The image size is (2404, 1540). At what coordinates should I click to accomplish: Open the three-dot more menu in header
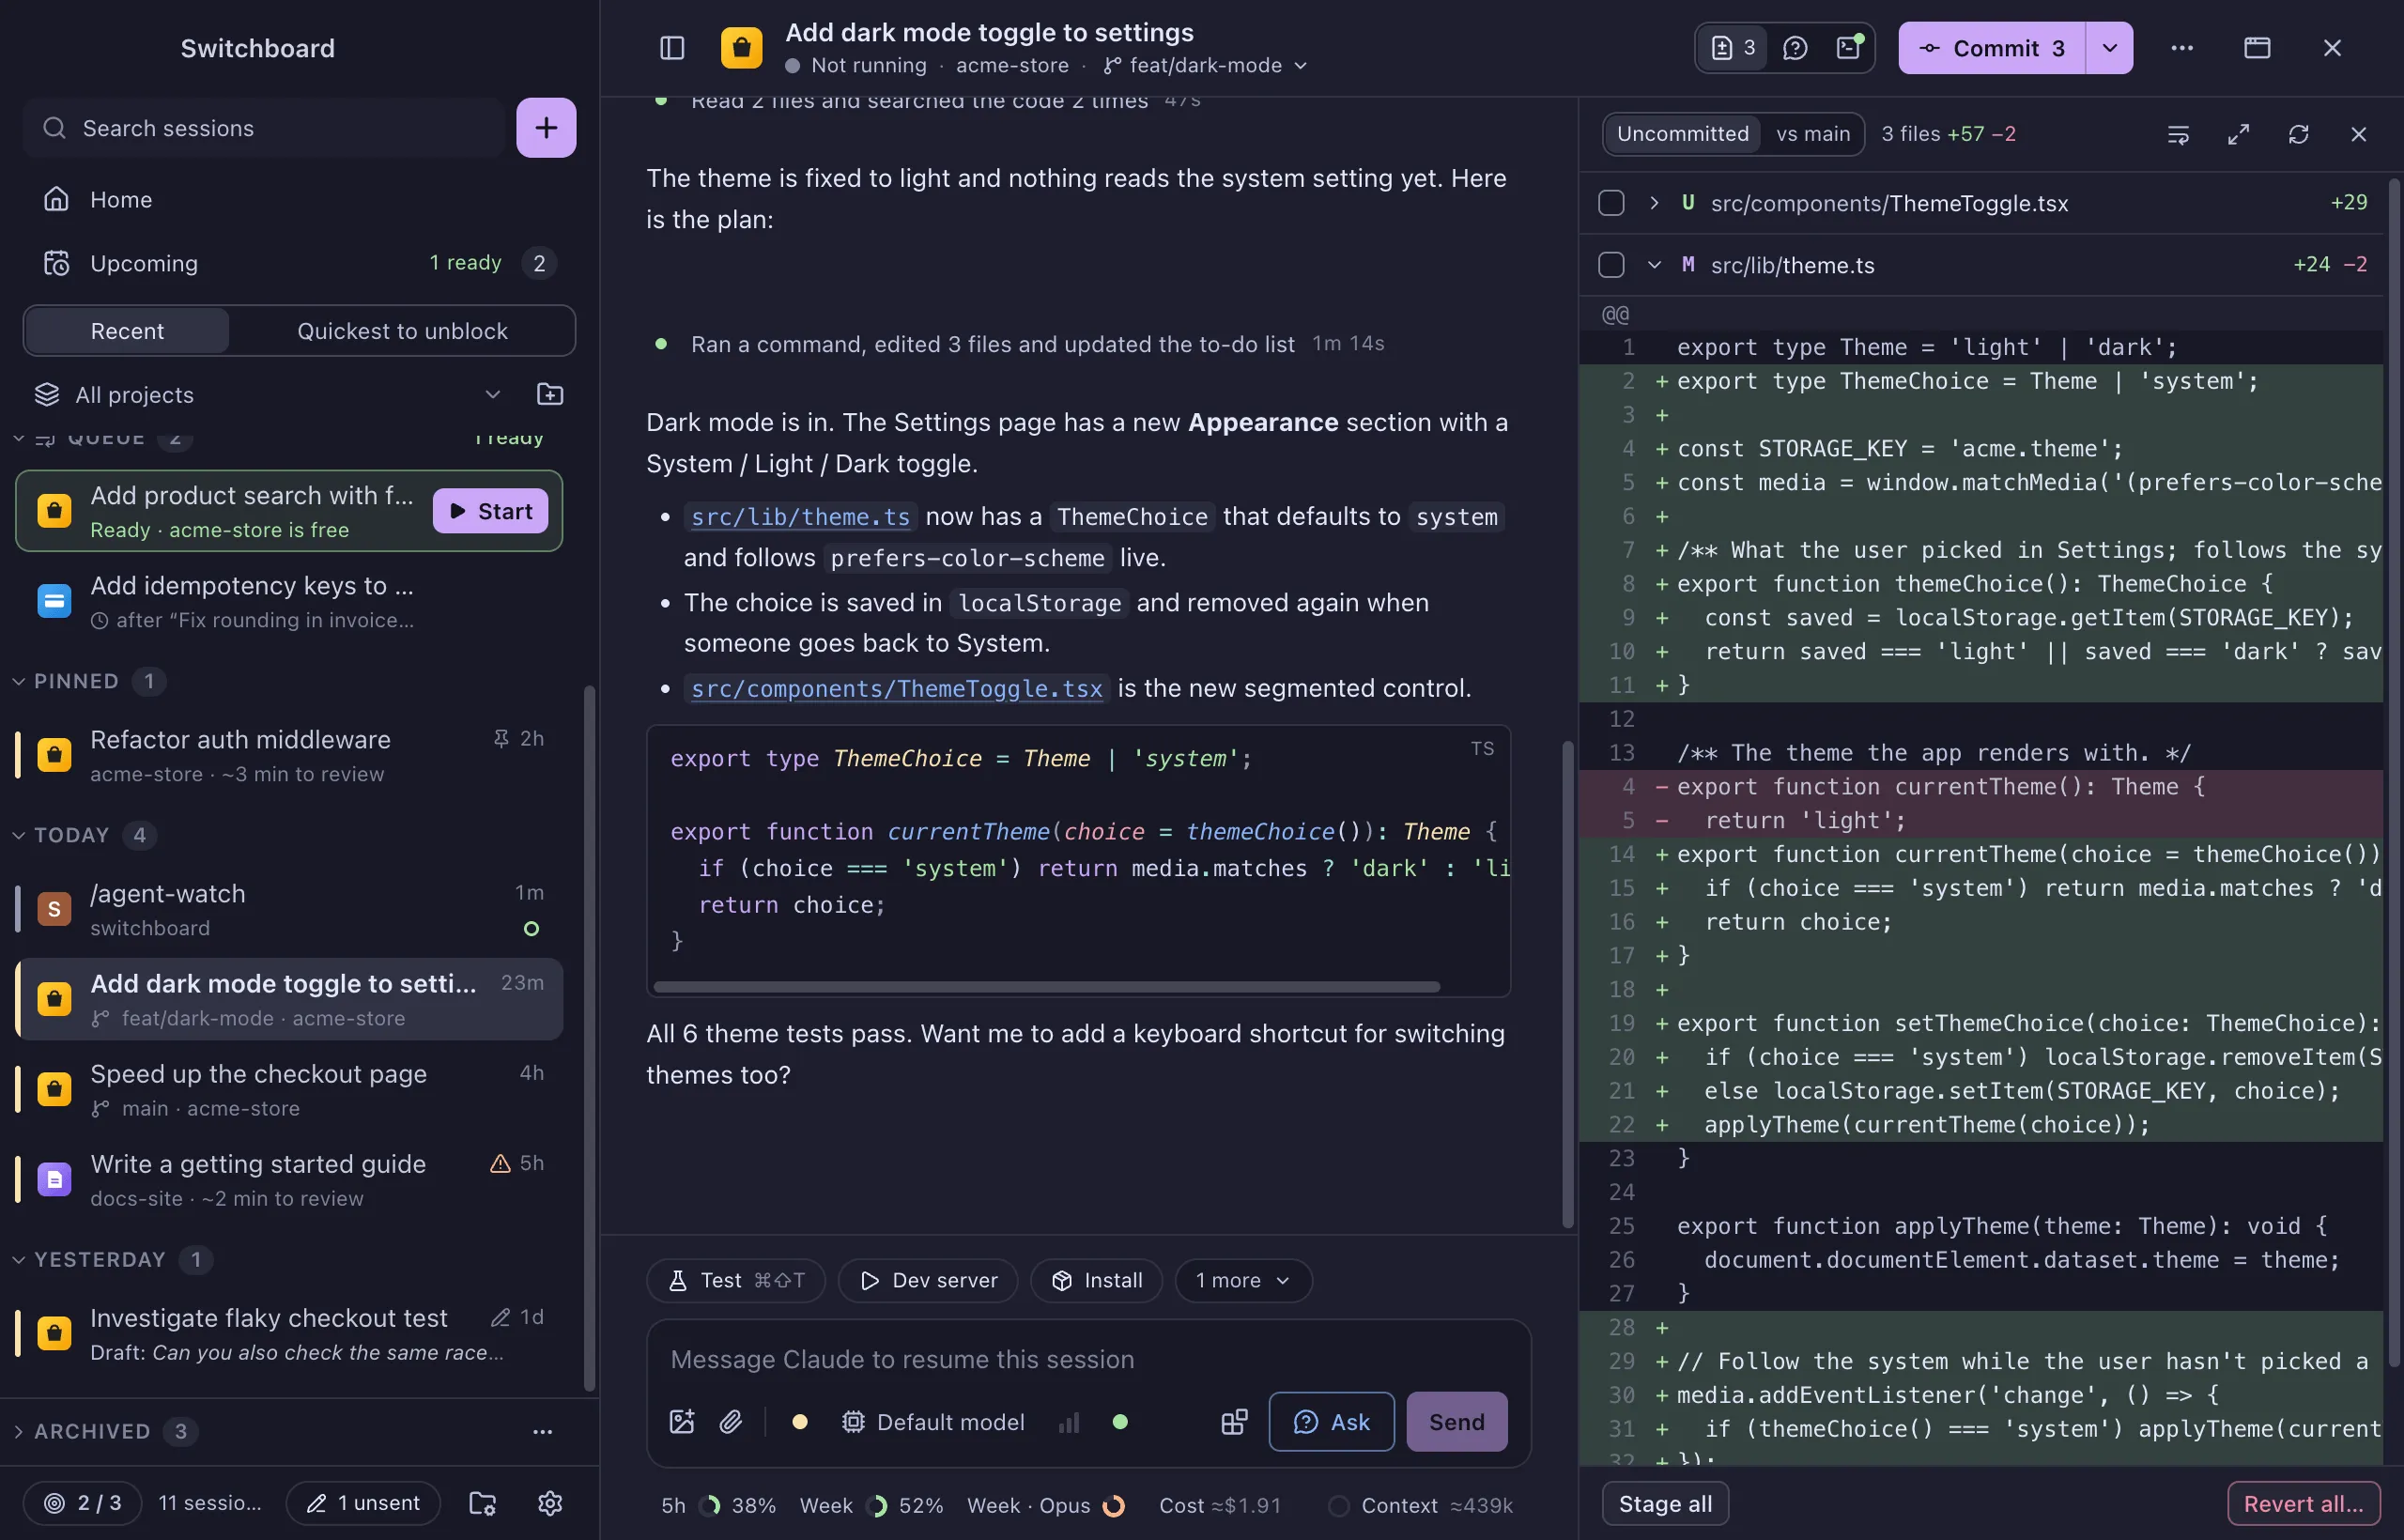[2182, 48]
